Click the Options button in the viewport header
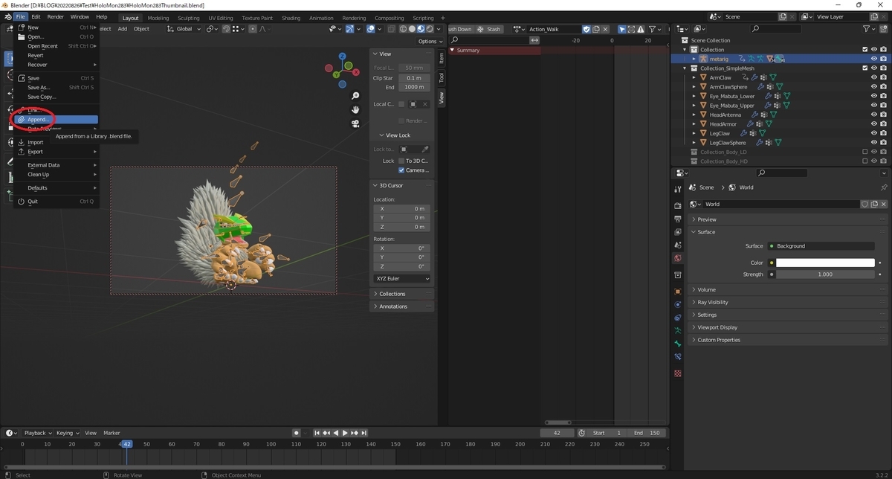The image size is (892, 479). coord(430,41)
